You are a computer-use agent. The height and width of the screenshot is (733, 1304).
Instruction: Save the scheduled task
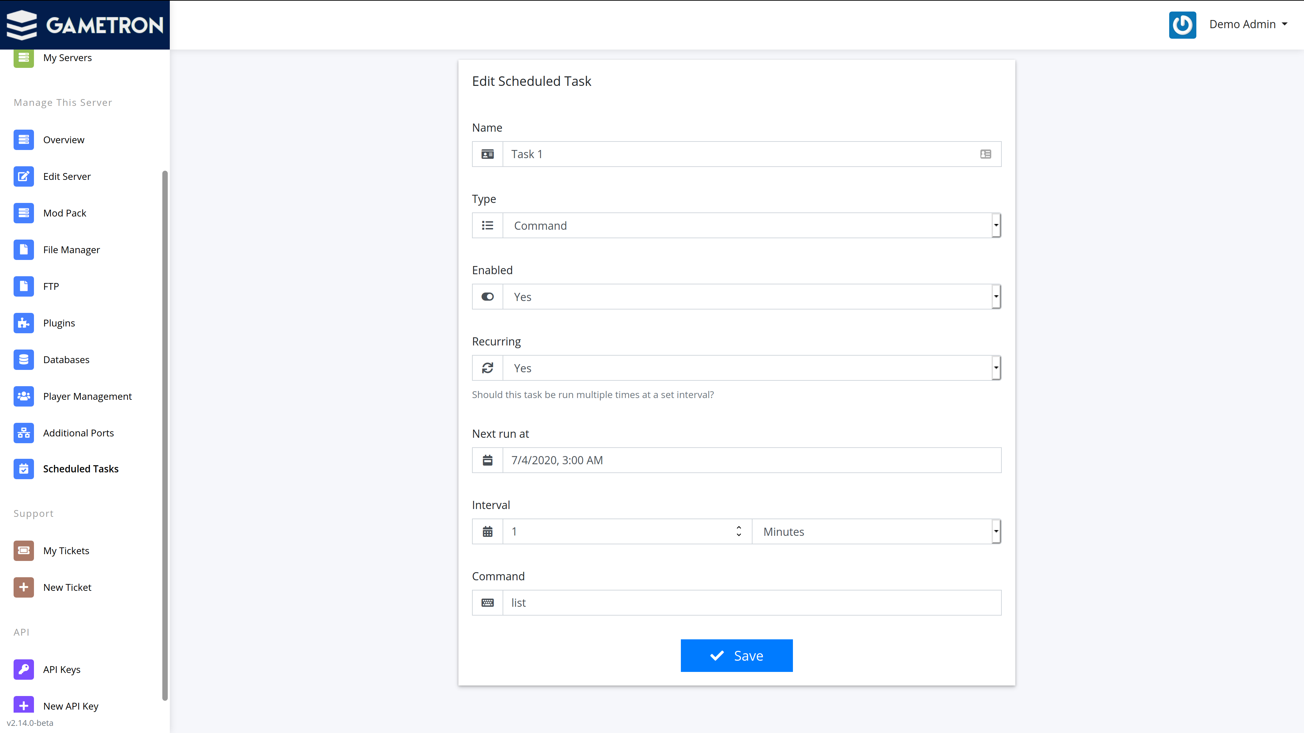point(737,656)
